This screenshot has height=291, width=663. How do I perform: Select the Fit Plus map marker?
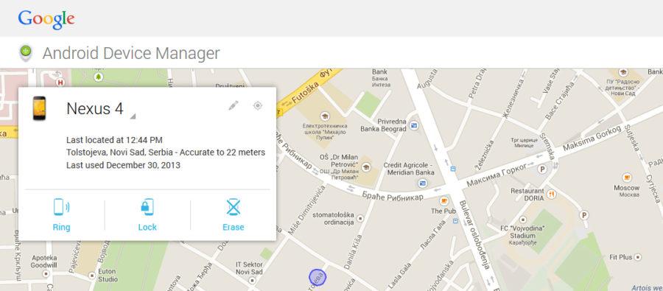[x=638, y=256]
